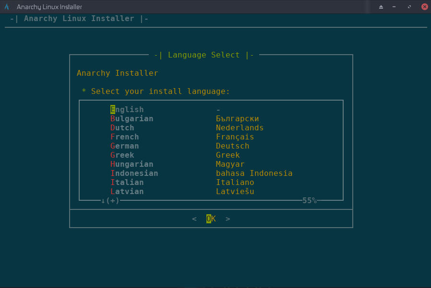
Task: Choose Italian as the install language
Action: [x=127, y=182]
